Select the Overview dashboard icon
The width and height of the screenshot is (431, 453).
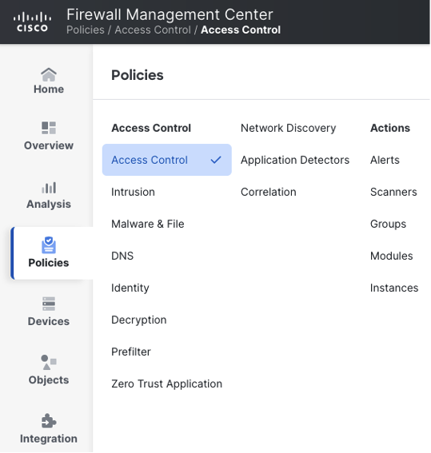point(49,128)
